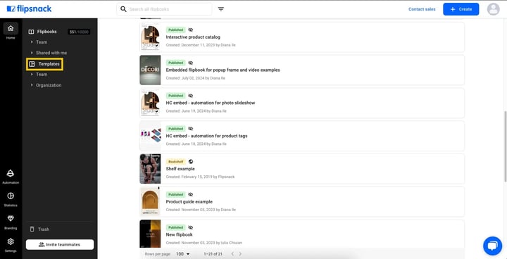Click Created July 02, 2024 text
The image size is (507, 259).
click(x=195, y=78)
